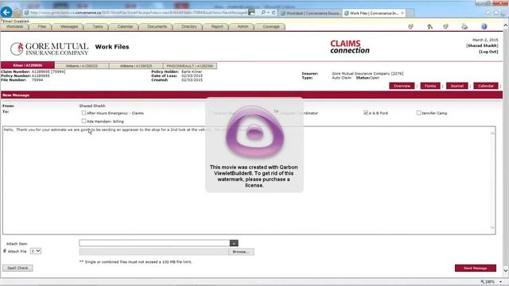Click the browser back arrow button
The height and width of the screenshot is (286, 509).
[6, 13]
